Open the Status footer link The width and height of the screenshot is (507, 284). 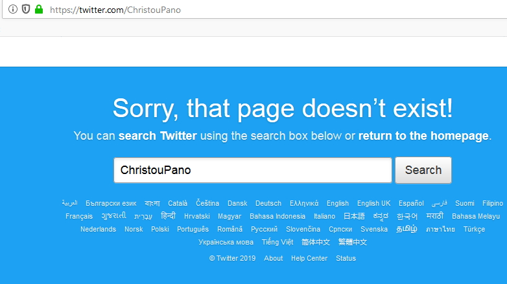(x=346, y=258)
